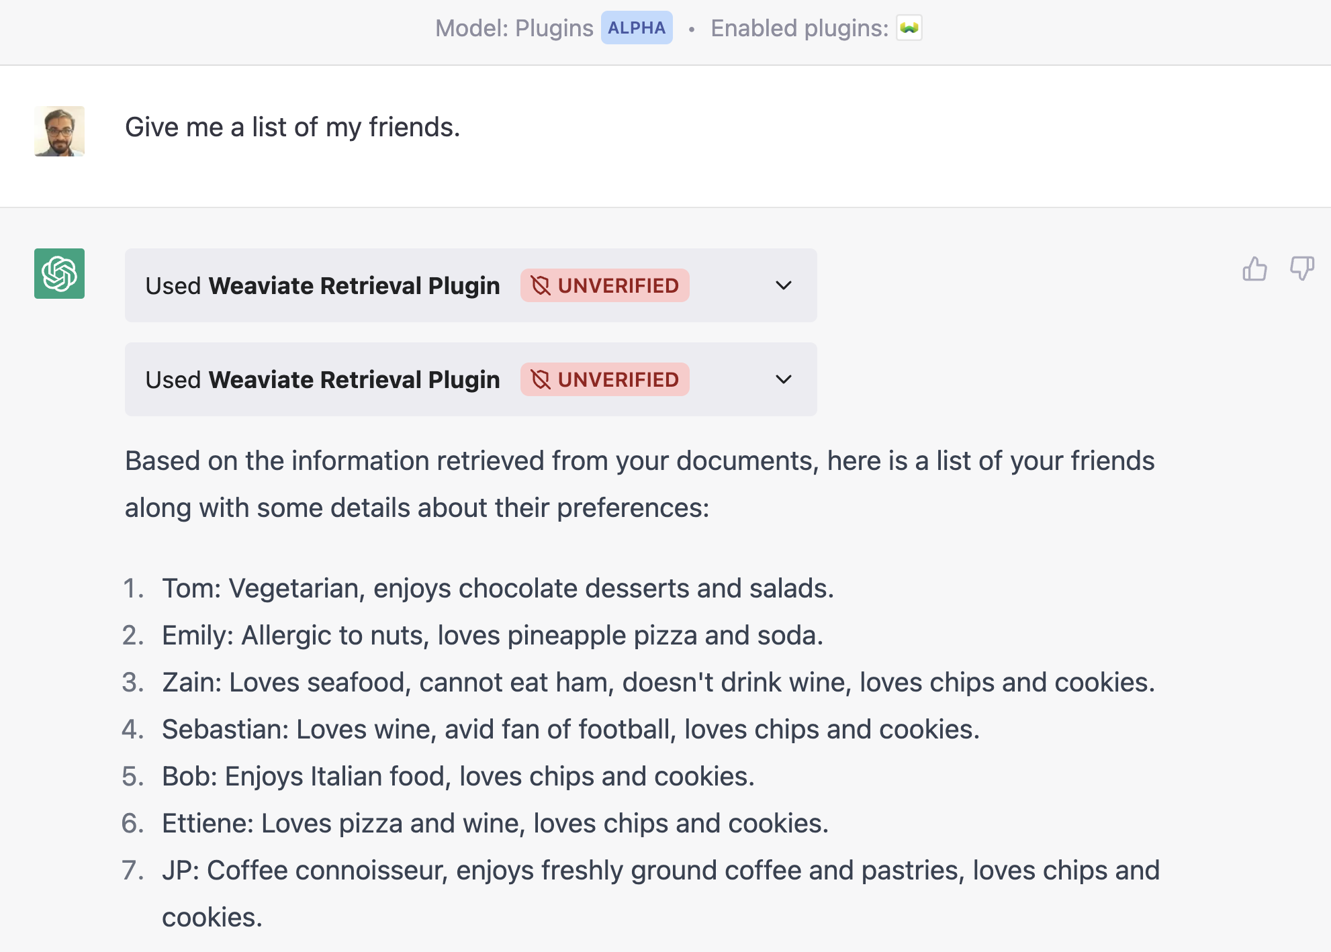Click the 'Based on the information retrieved' paragraph

(x=639, y=485)
